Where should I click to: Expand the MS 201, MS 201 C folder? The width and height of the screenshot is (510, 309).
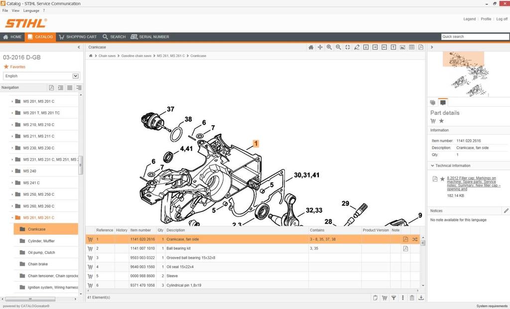(x=12, y=102)
